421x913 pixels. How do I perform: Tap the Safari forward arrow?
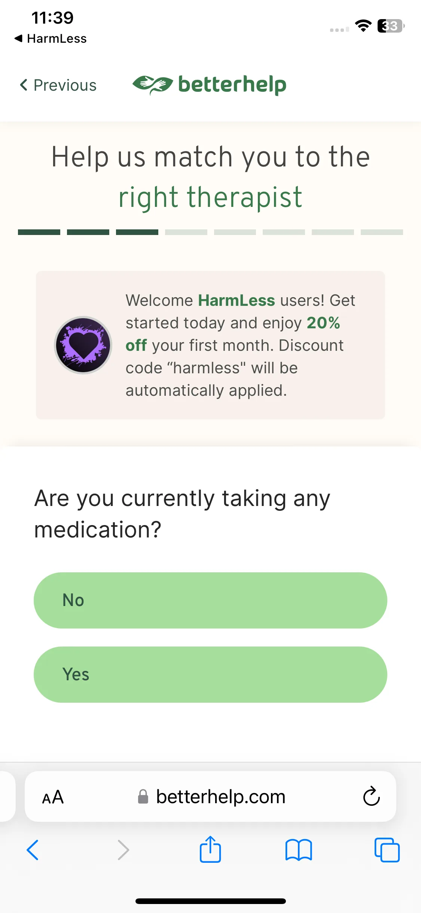pos(123,850)
